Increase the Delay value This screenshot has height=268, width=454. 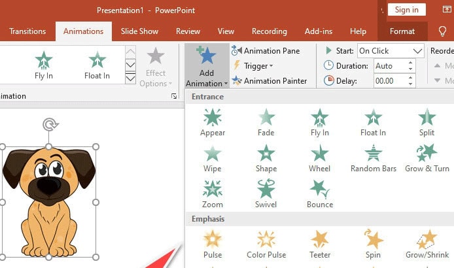(410, 78)
